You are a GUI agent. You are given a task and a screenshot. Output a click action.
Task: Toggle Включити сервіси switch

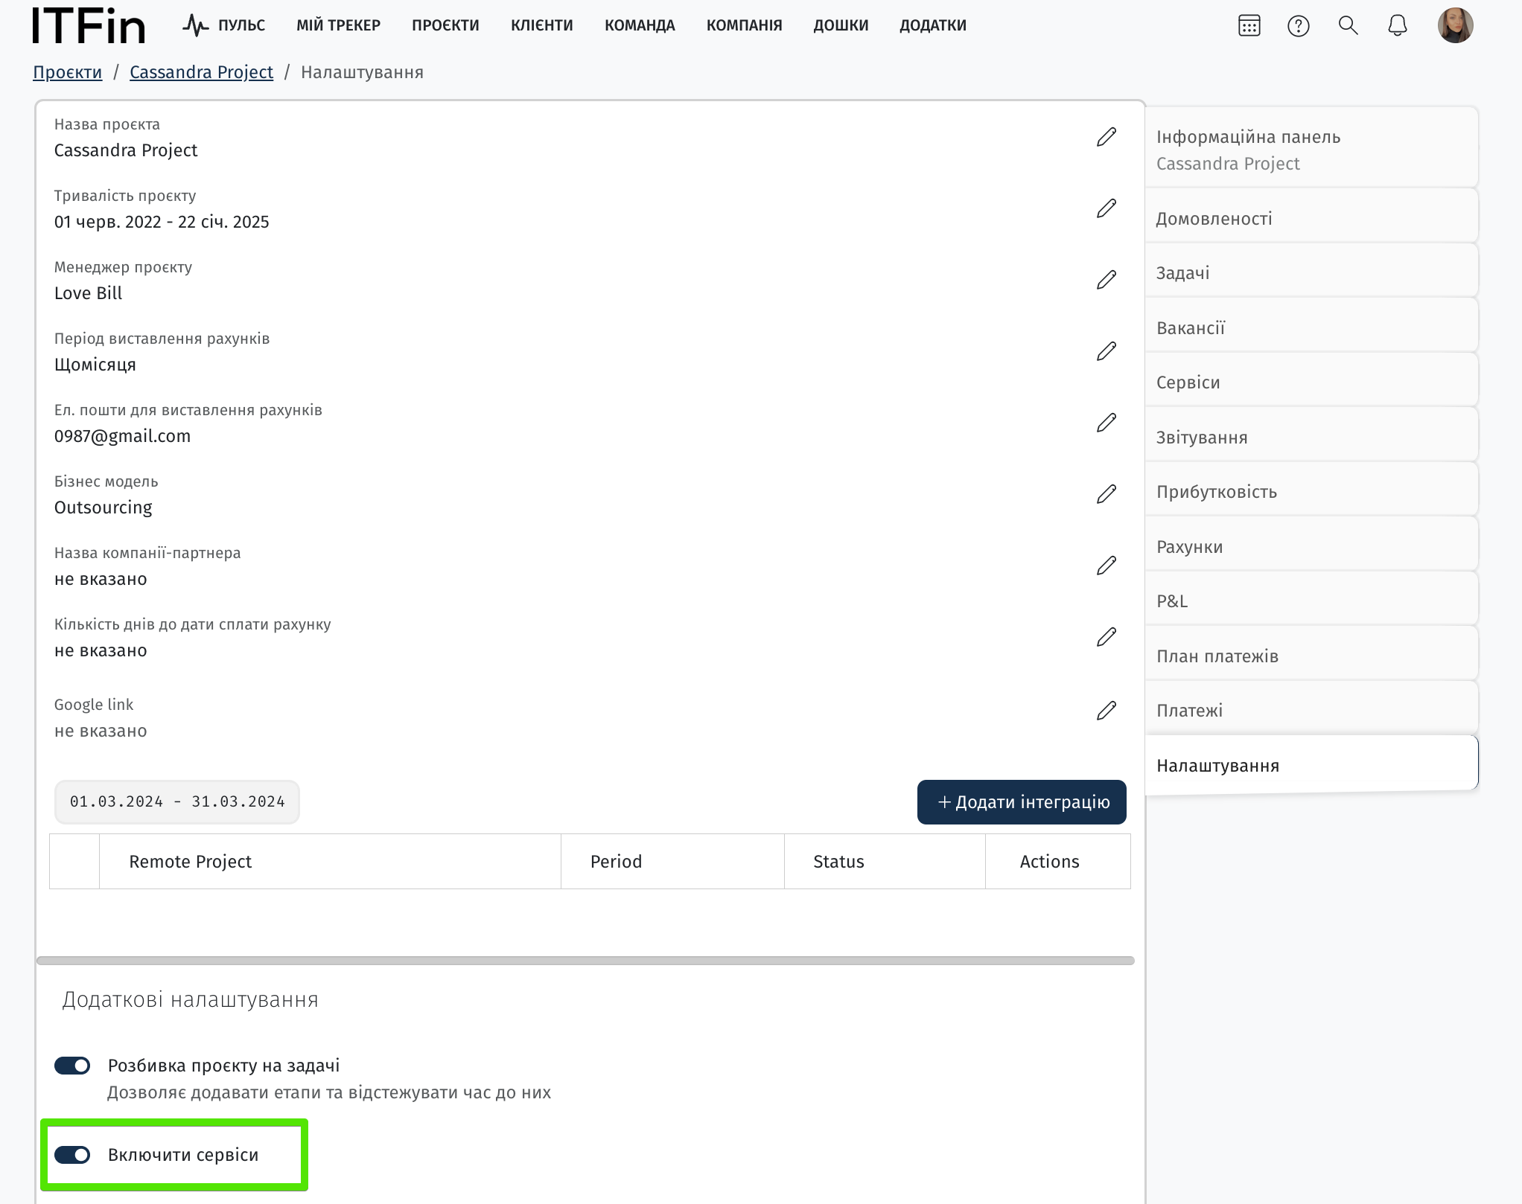72,1155
